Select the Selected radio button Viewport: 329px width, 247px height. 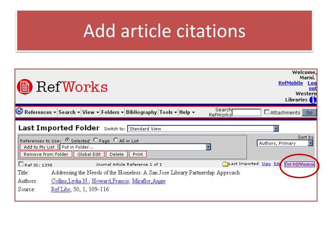67,140
